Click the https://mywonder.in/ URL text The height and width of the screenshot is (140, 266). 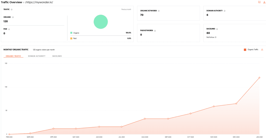(x=39, y=2)
